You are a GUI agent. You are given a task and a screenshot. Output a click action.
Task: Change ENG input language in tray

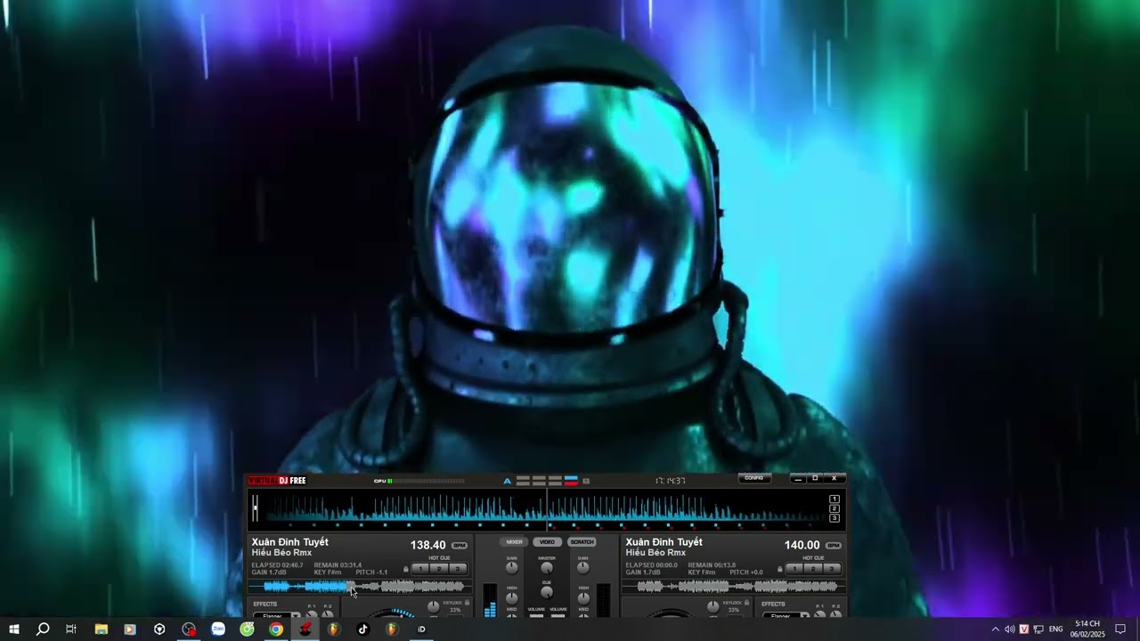click(1055, 629)
